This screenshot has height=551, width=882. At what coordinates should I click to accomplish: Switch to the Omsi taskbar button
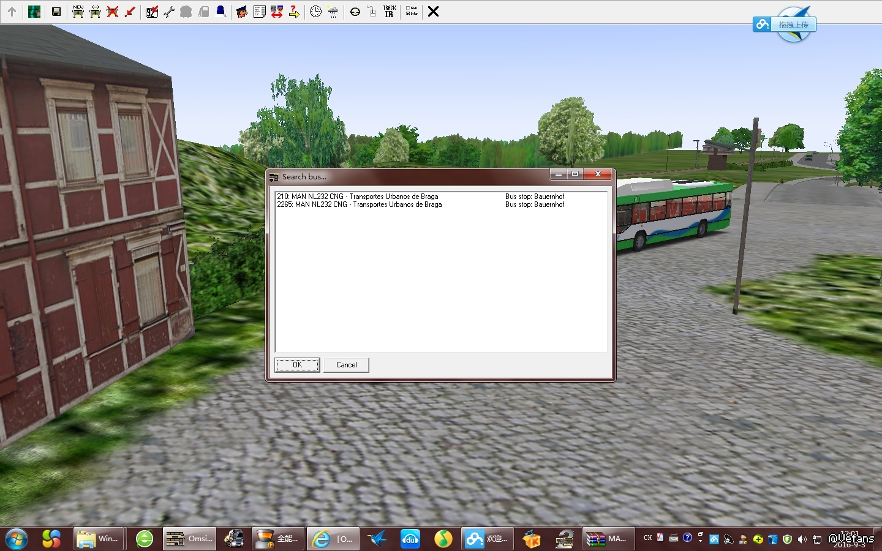coord(190,539)
